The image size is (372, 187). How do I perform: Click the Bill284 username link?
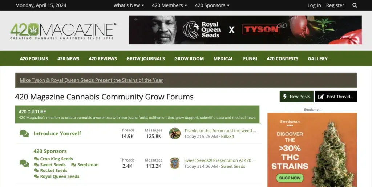click(227, 136)
